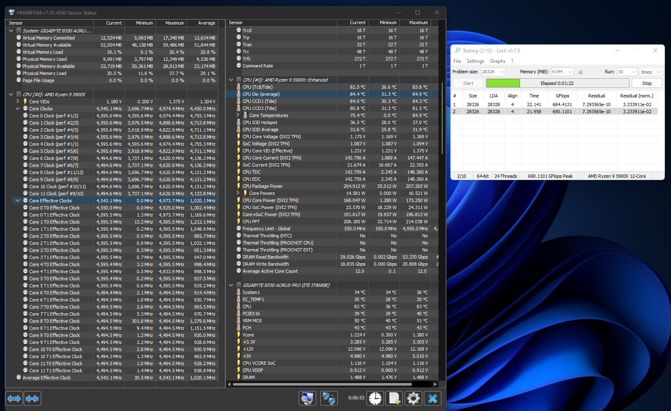The height and width of the screenshot is (411, 671).
Task: Click the remote network computers icon
Action: pos(329,399)
